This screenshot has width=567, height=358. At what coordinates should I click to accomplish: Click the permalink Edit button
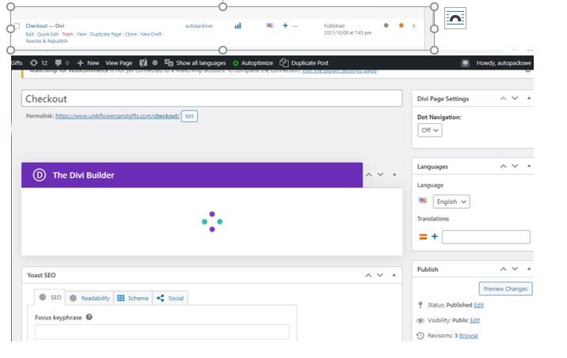point(189,116)
